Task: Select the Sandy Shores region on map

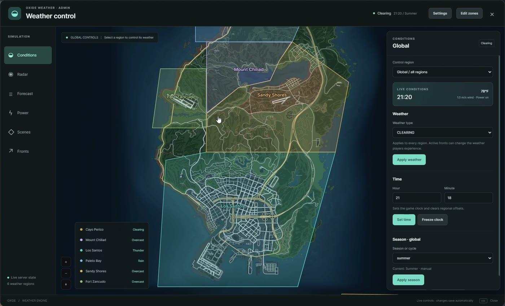Action: [272, 95]
